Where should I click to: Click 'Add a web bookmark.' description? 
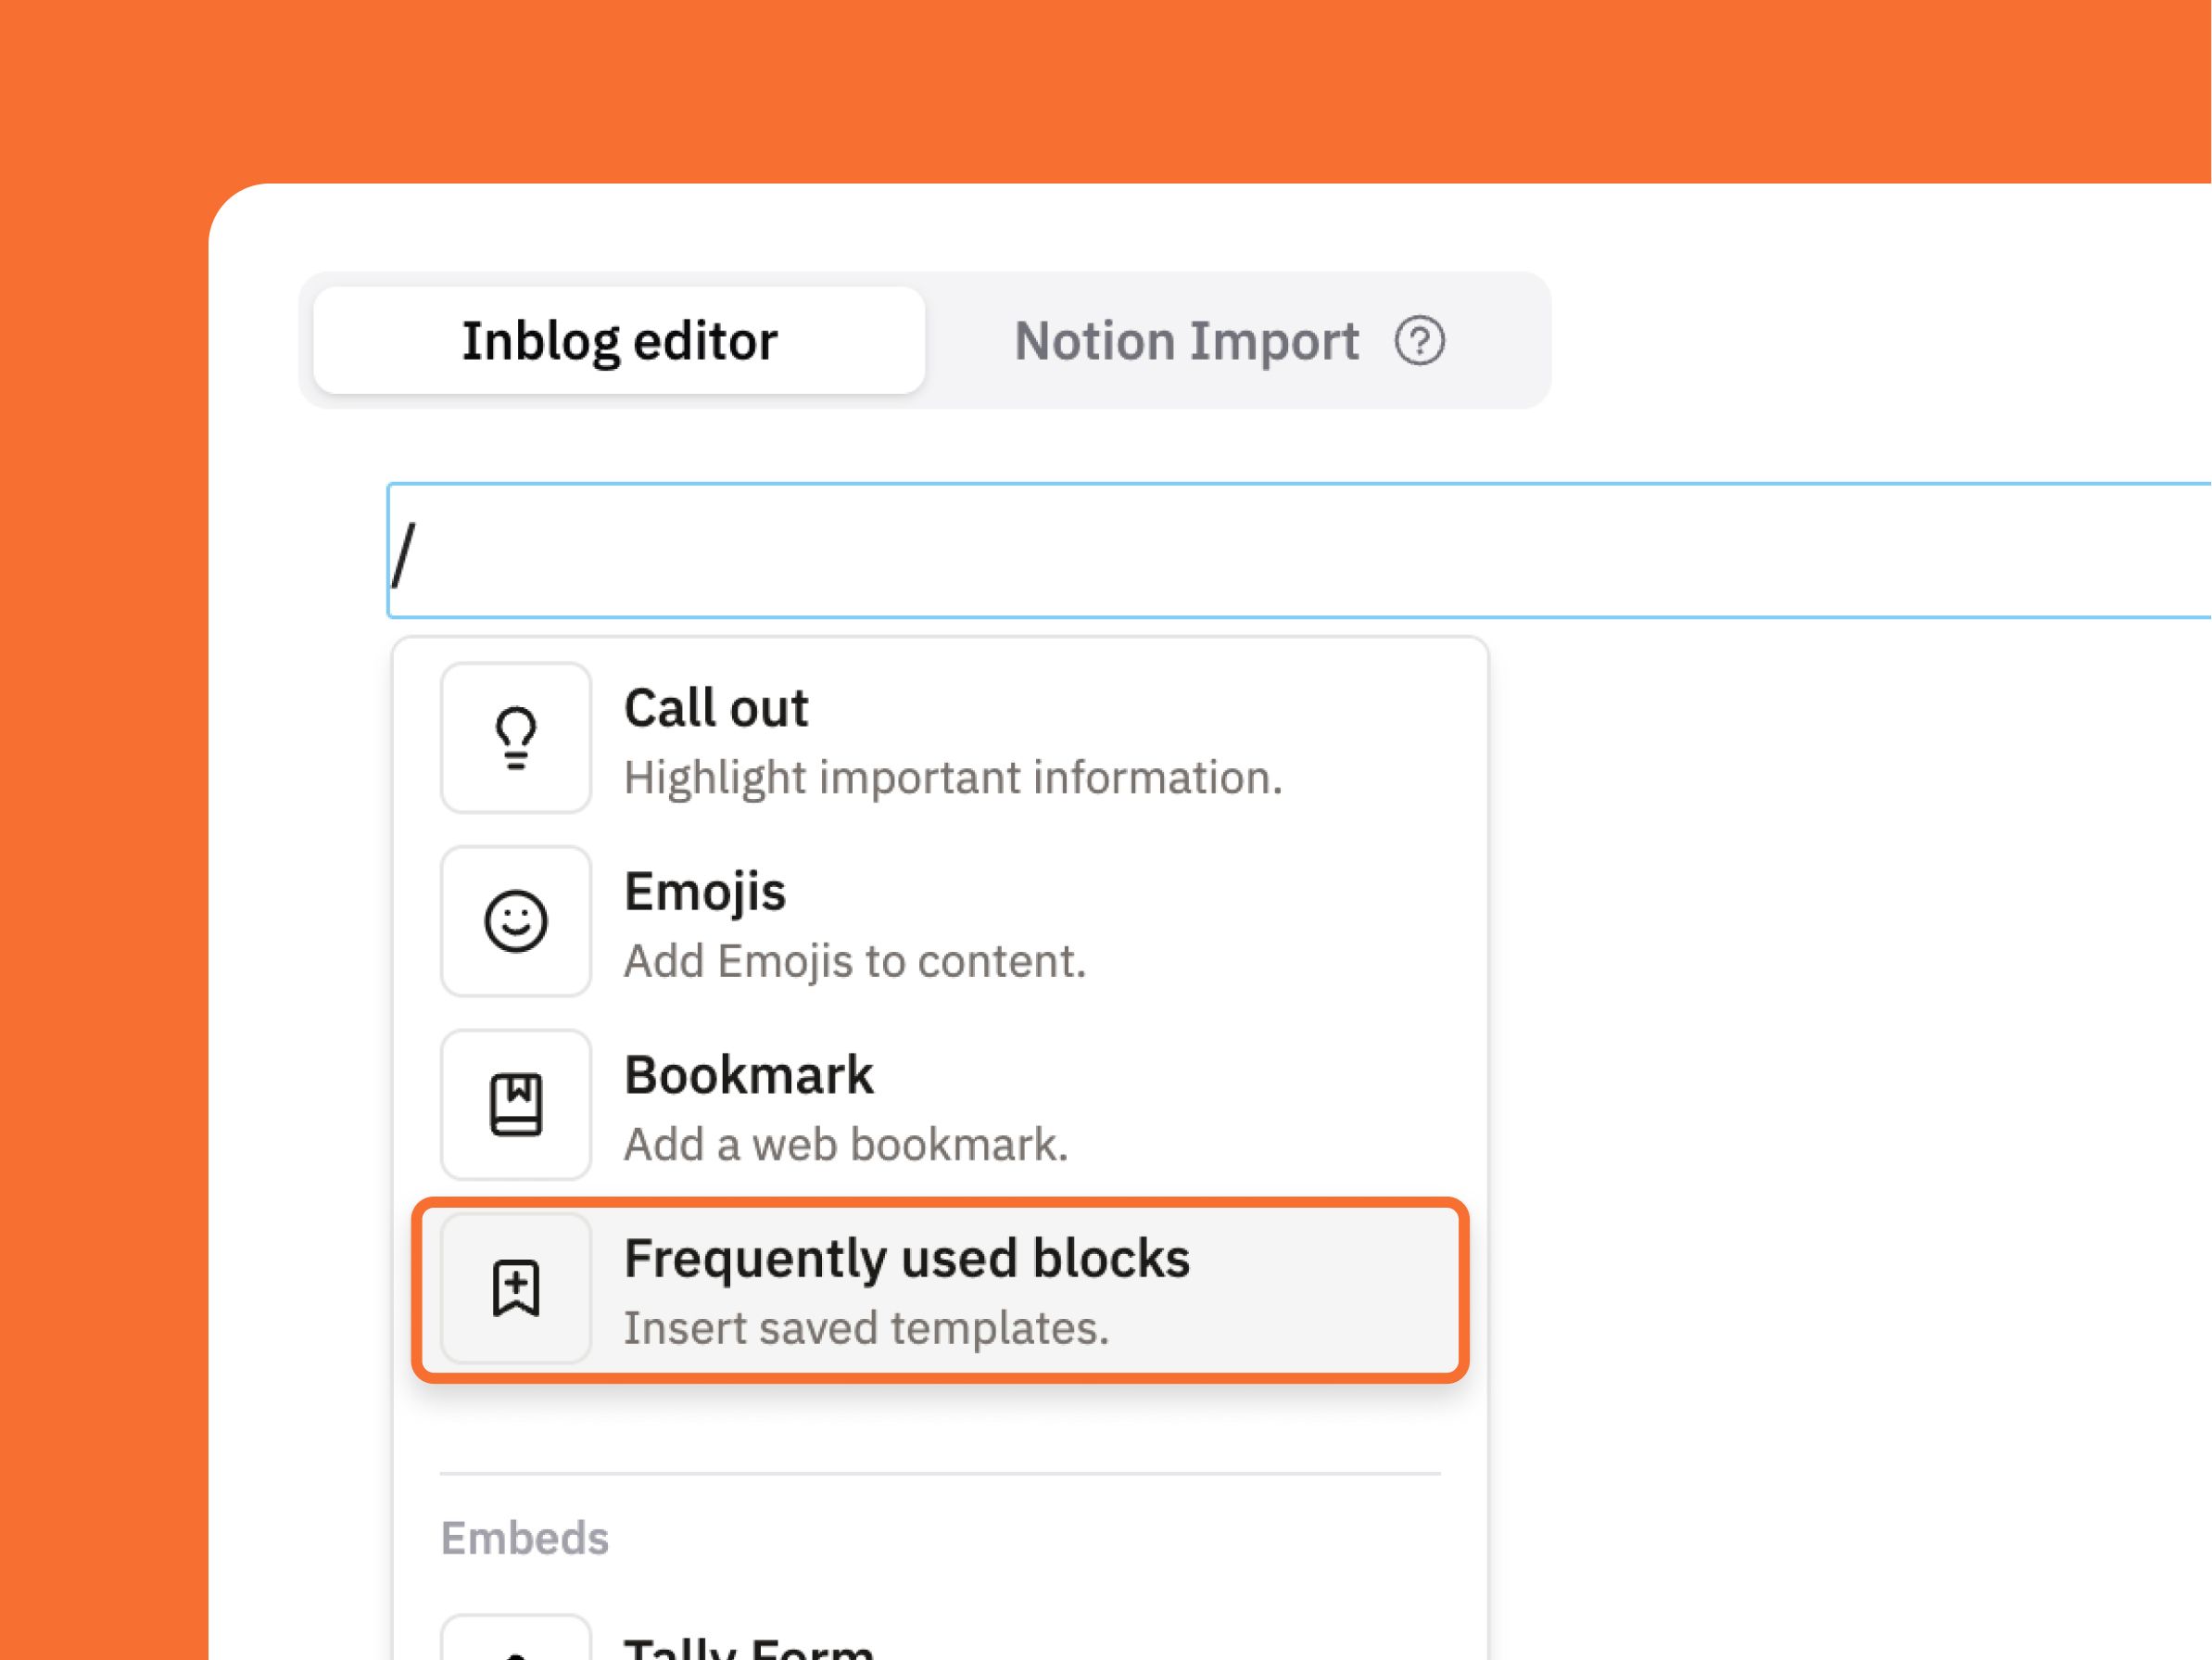click(x=846, y=1145)
